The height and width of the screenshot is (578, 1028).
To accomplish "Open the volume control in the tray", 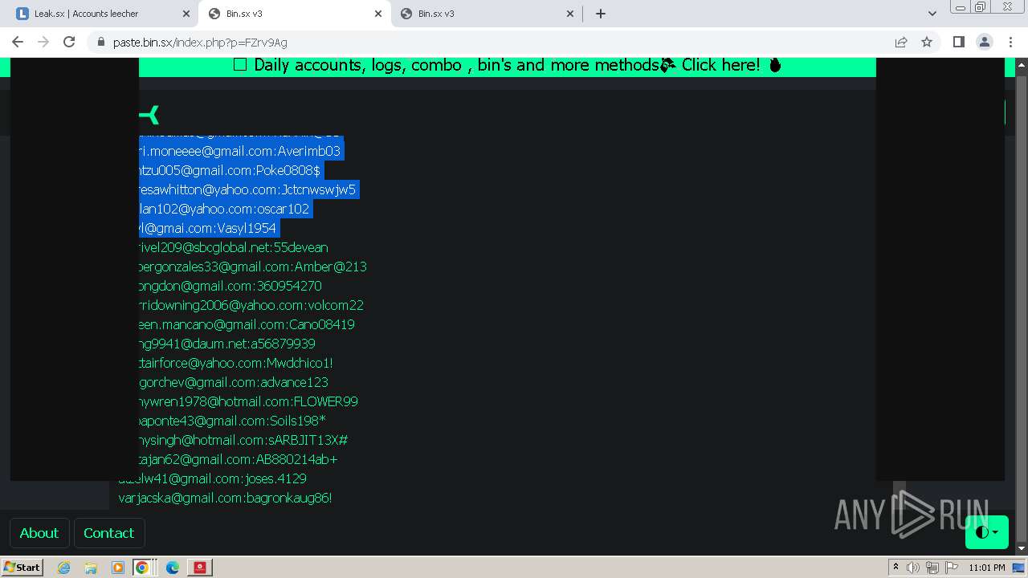I will coord(913,568).
